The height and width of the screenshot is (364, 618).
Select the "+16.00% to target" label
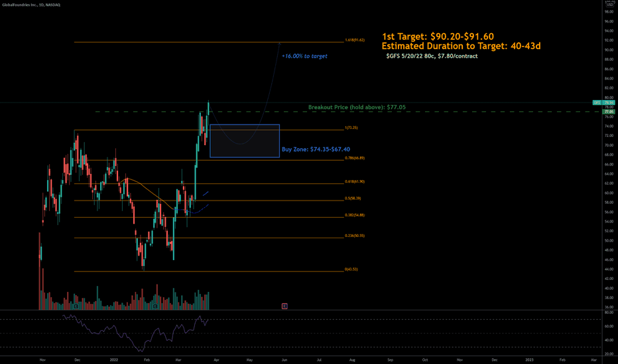(x=304, y=56)
